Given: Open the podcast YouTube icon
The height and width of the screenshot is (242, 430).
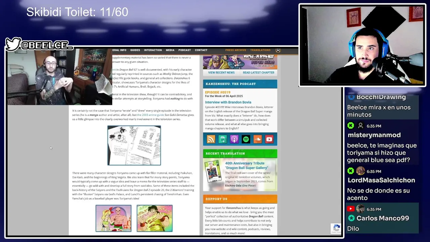Looking at the screenshot, I should [x=269, y=139].
